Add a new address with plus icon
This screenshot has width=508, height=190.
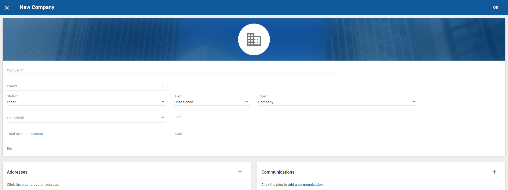coord(240,172)
